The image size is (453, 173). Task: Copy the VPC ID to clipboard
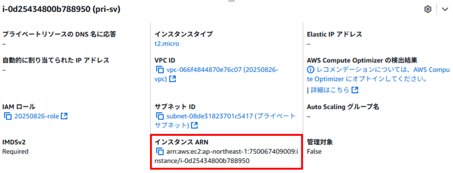click(160, 69)
